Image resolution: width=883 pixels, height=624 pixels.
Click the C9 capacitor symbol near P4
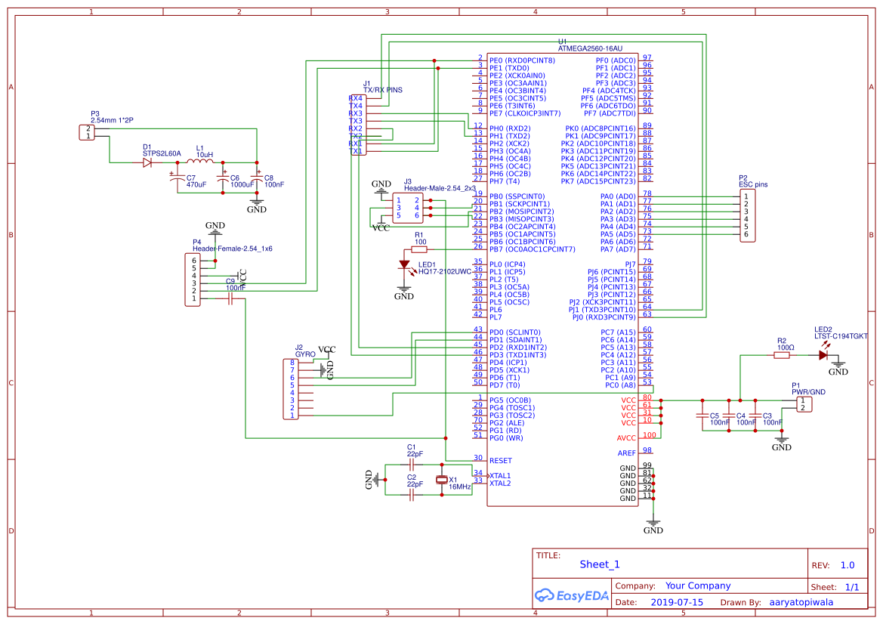pos(230,298)
